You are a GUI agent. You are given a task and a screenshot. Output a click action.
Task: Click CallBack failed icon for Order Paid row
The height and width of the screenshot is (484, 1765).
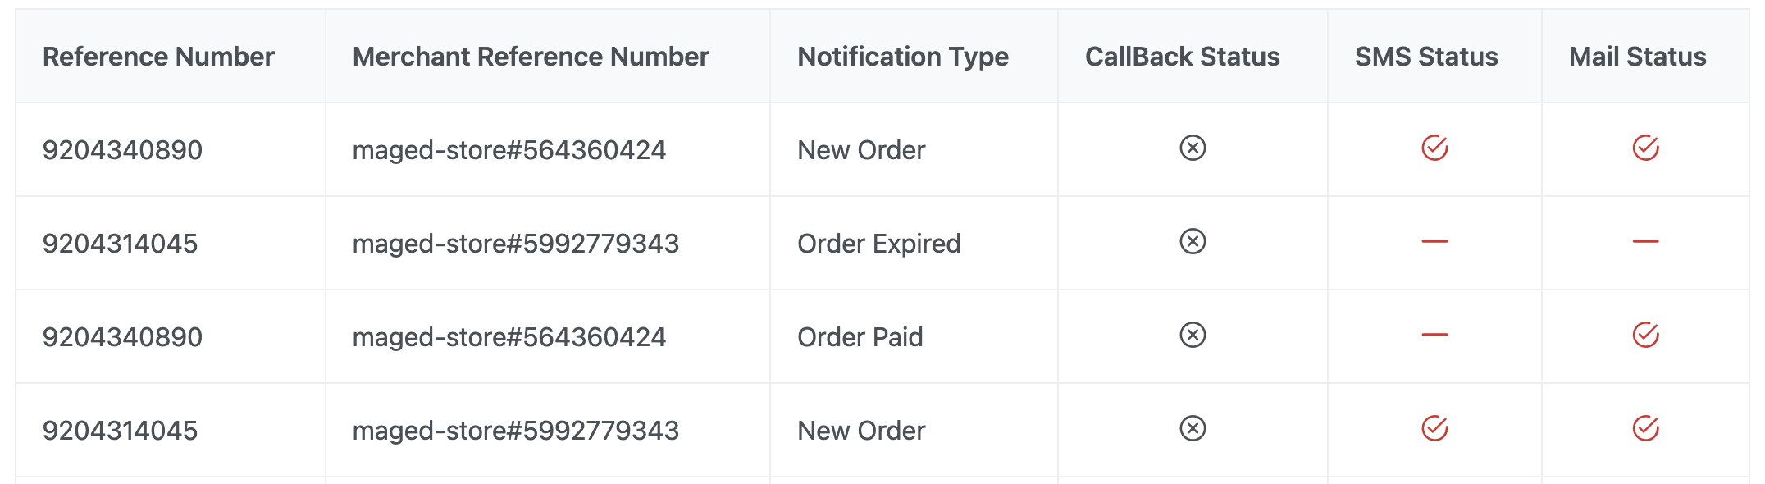[1193, 335]
